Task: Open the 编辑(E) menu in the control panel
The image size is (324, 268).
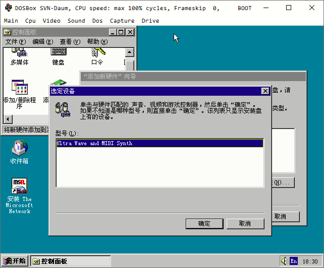Action: pos(43,42)
